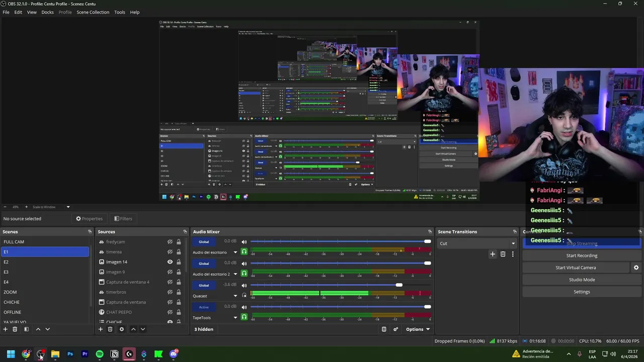Image resolution: width=644 pixels, height=362 pixels.
Task: Toggle monitoring headphones for TapeTools
Action: click(244, 317)
